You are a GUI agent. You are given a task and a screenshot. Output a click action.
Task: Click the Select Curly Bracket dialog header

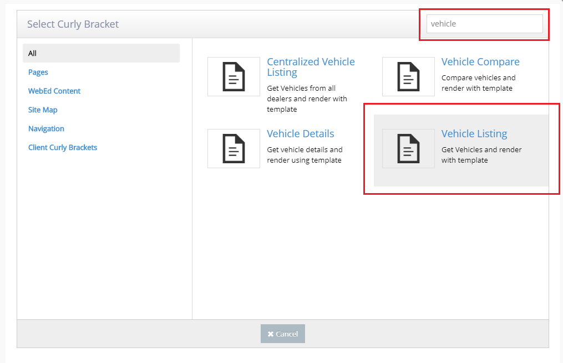pyautogui.click(x=73, y=24)
